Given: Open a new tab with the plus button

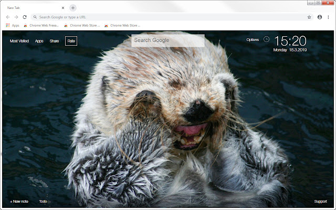Looking at the screenshot, I should click(73, 8).
